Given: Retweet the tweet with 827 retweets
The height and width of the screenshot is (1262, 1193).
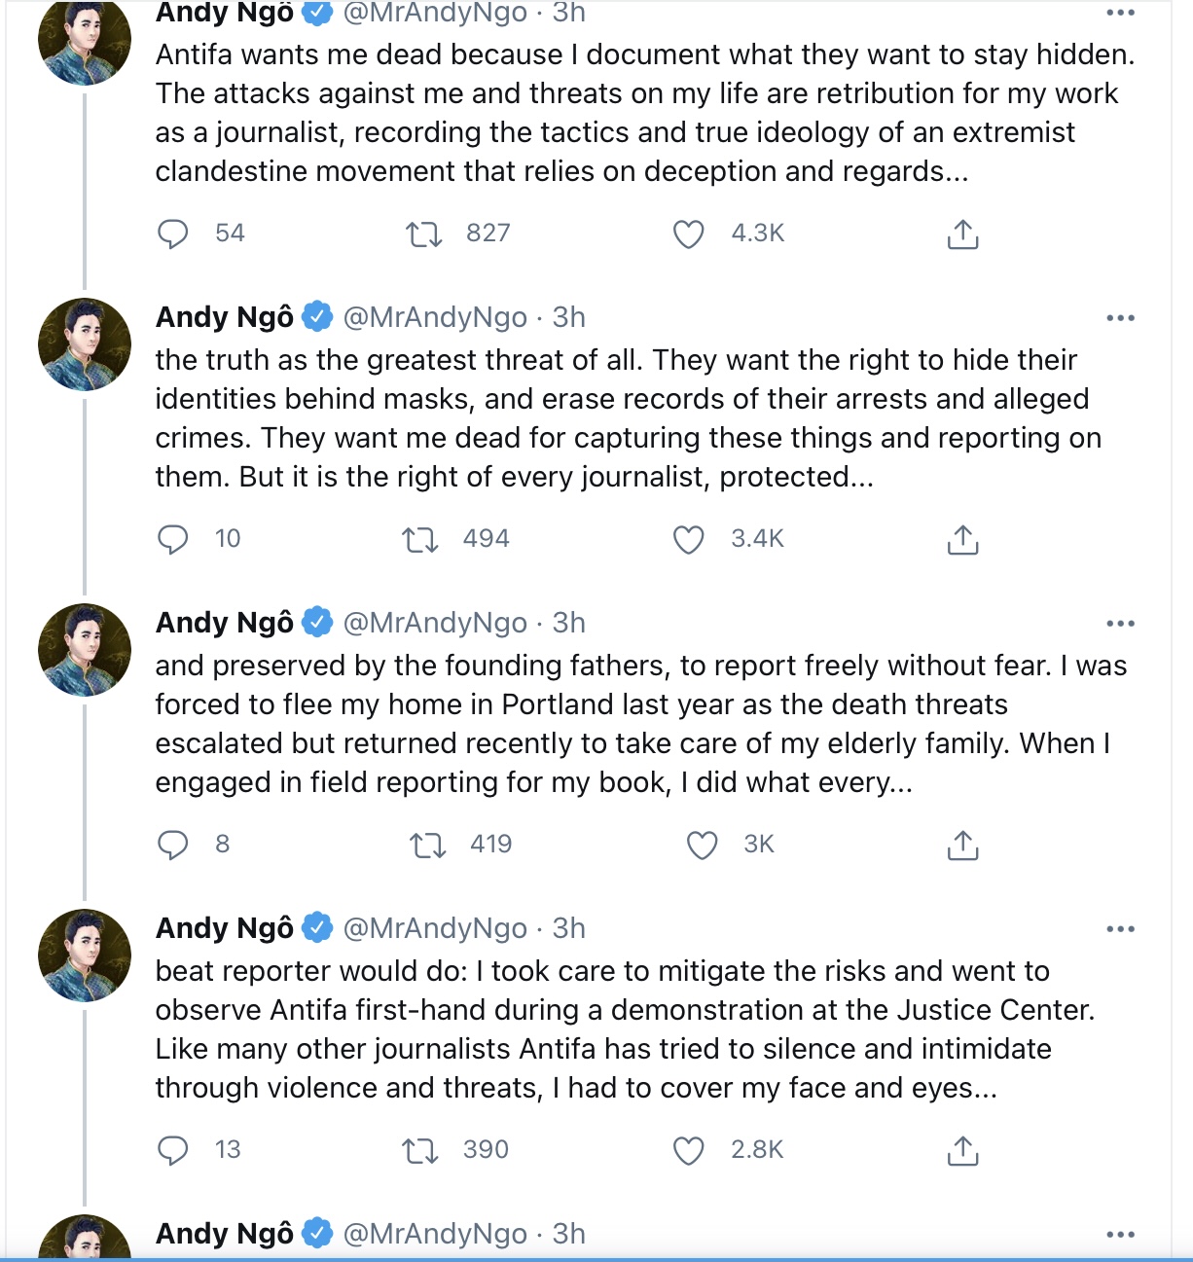Looking at the screenshot, I should tap(423, 234).
